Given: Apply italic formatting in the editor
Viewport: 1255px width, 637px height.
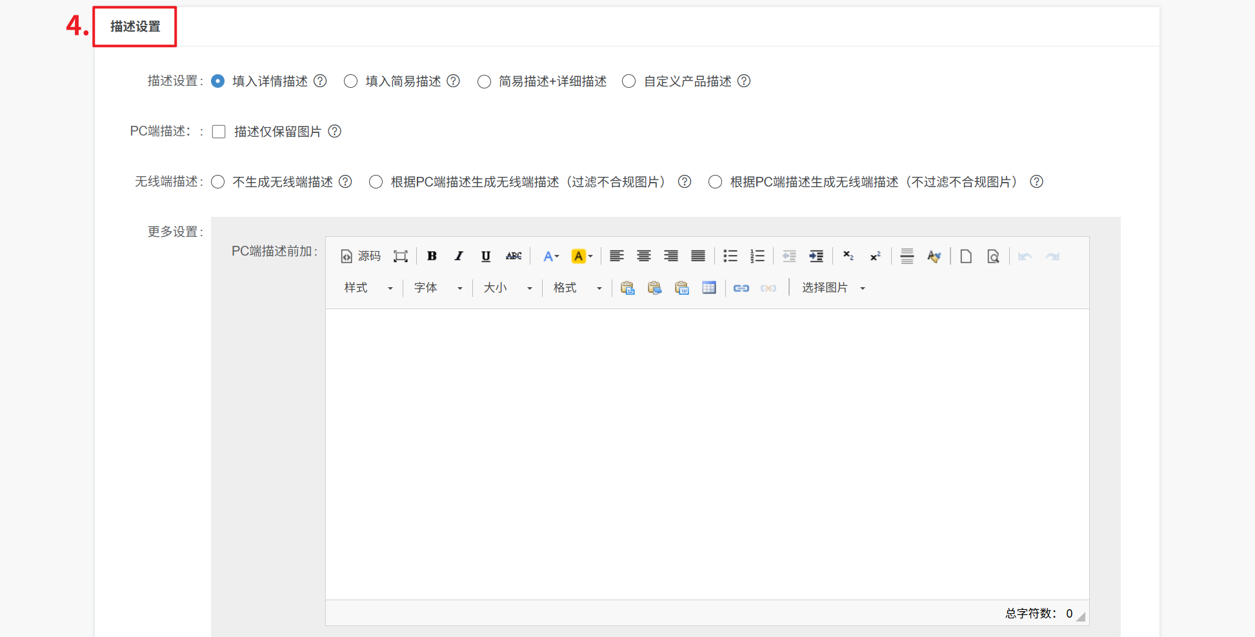Looking at the screenshot, I should pos(459,256).
